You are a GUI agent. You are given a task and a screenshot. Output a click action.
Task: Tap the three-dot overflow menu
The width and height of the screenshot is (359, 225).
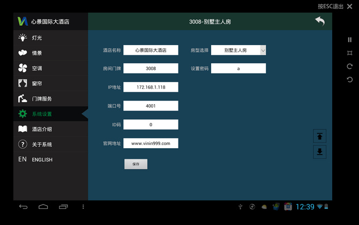pos(83,207)
